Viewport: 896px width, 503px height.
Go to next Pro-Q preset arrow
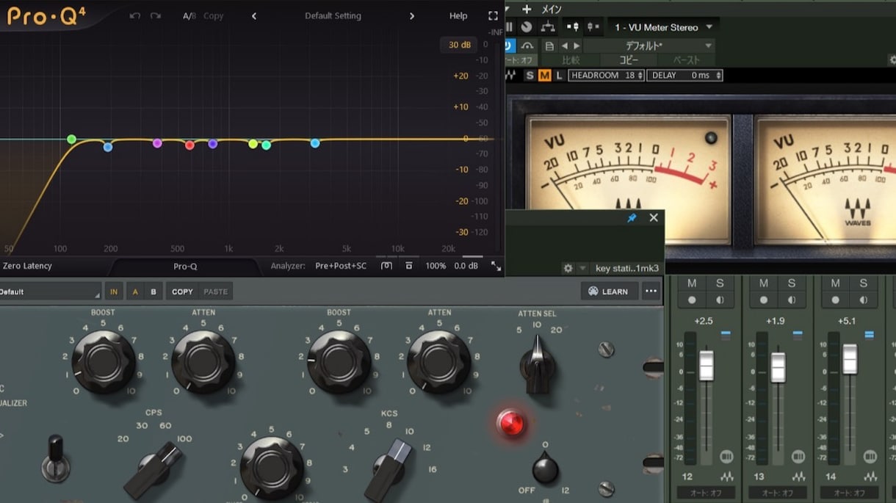(x=411, y=15)
